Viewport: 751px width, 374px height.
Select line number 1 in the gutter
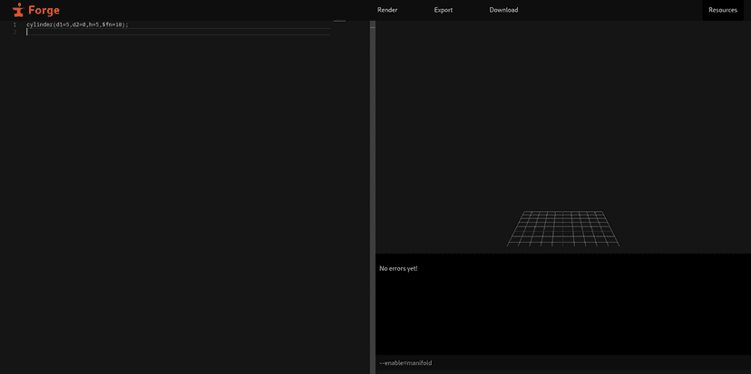coord(15,24)
